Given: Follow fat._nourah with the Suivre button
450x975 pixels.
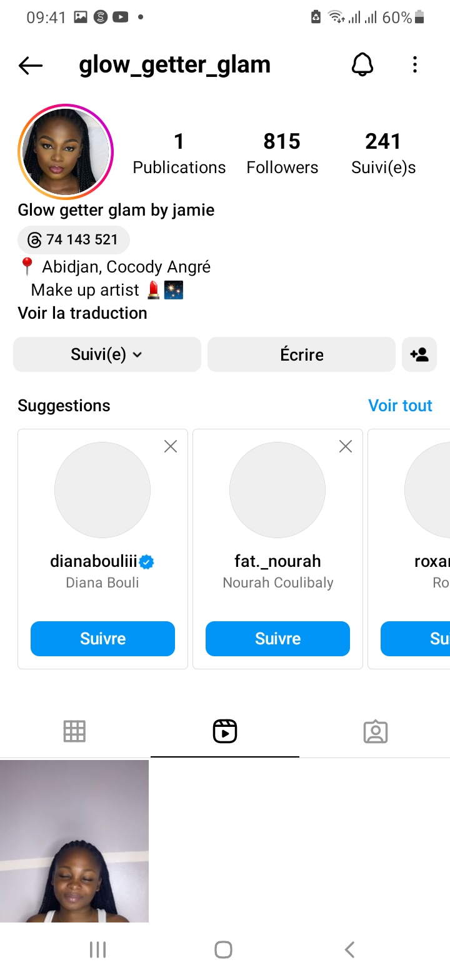Looking at the screenshot, I should click(277, 639).
